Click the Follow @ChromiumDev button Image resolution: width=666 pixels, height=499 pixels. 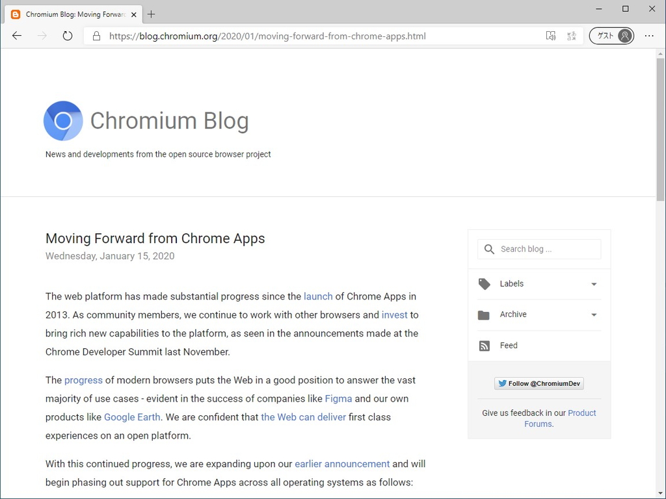pyautogui.click(x=539, y=383)
